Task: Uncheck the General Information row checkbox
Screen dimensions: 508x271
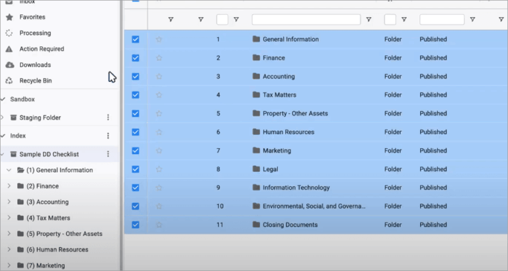Action: [x=136, y=40]
